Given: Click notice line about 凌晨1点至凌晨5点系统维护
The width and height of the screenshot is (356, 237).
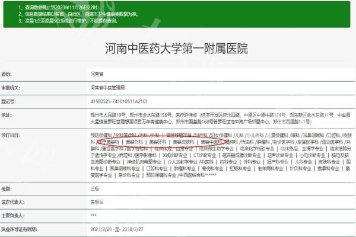Looking at the screenshot, I should point(68,21).
